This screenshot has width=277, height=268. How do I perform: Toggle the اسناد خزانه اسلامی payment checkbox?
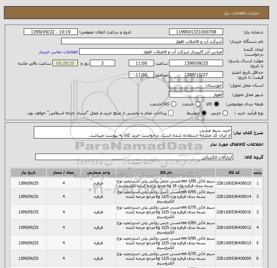click(171, 113)
